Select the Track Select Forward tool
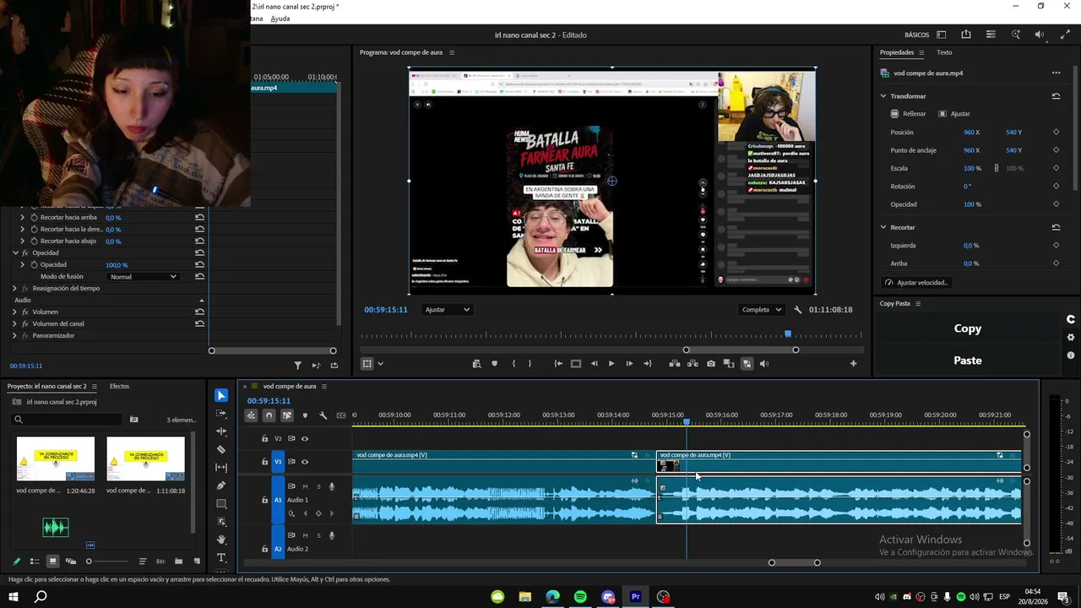Screen dimensions: 1081x608 tap(221, 414)
